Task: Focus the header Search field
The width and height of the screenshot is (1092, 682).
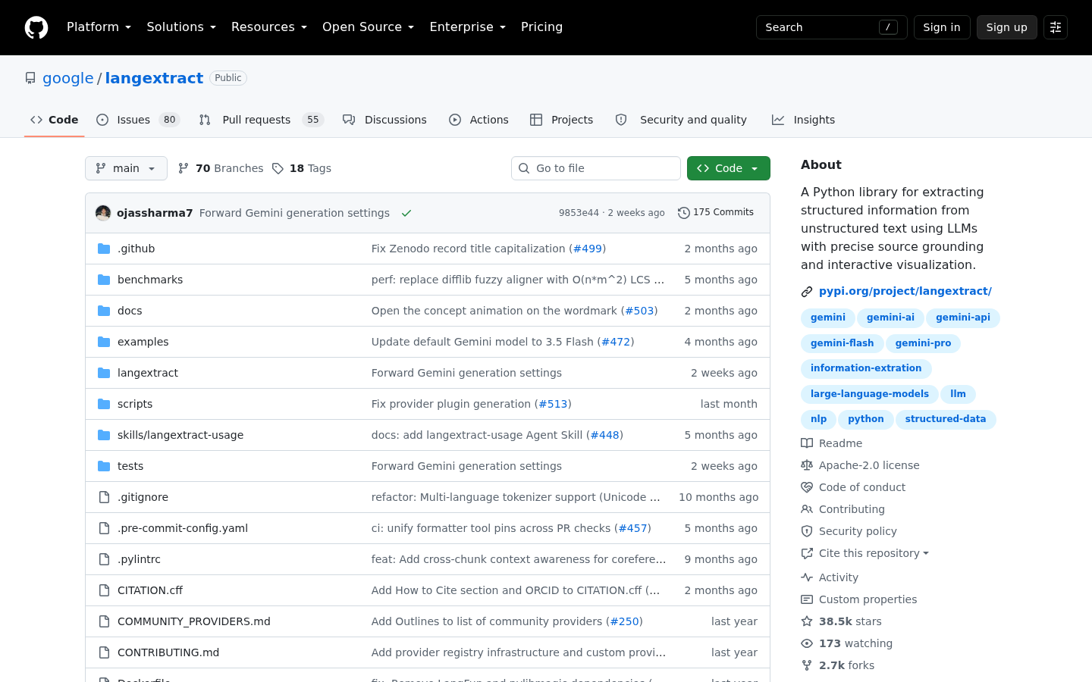Action: tap(832, 27)
